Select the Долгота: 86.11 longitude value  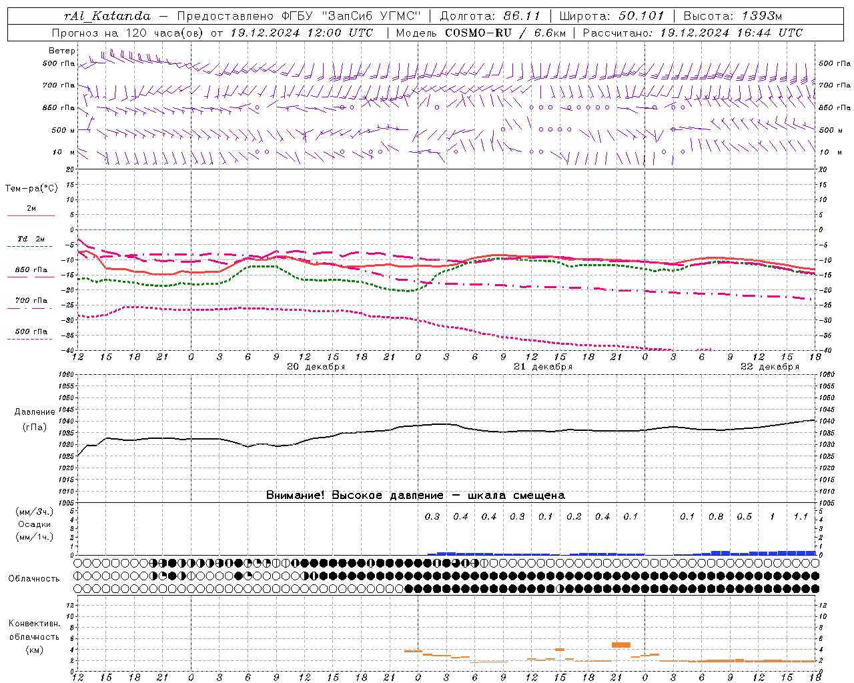[x=490, y=16]
